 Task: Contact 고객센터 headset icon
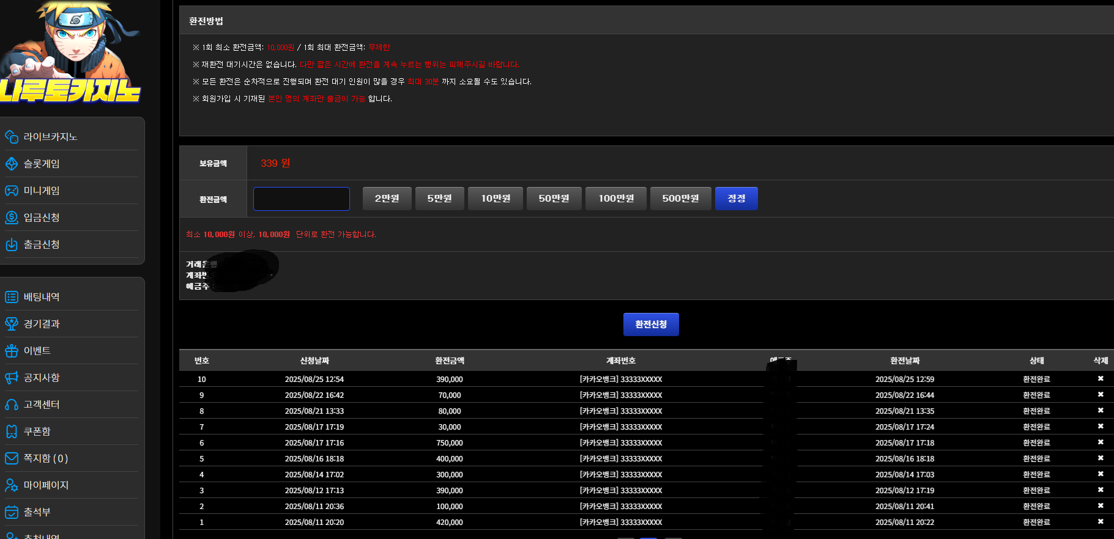(x=12, y=405)
